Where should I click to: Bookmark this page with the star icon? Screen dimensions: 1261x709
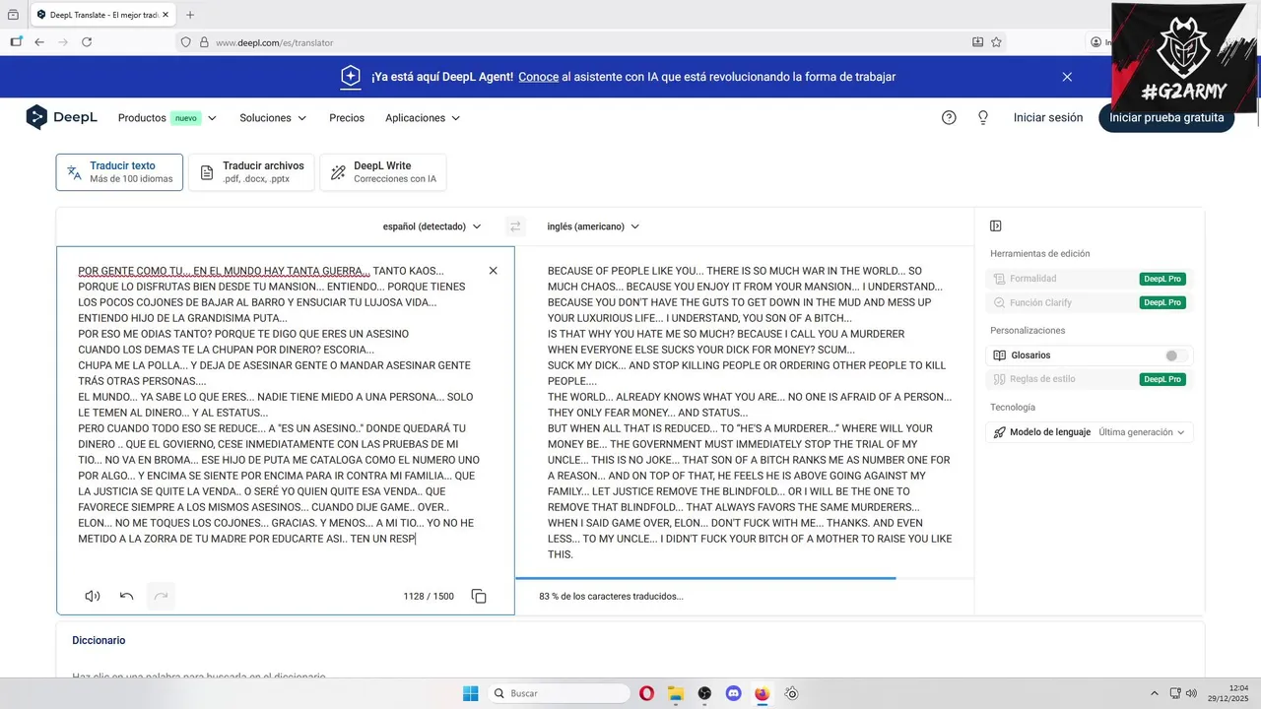[996, 42]
